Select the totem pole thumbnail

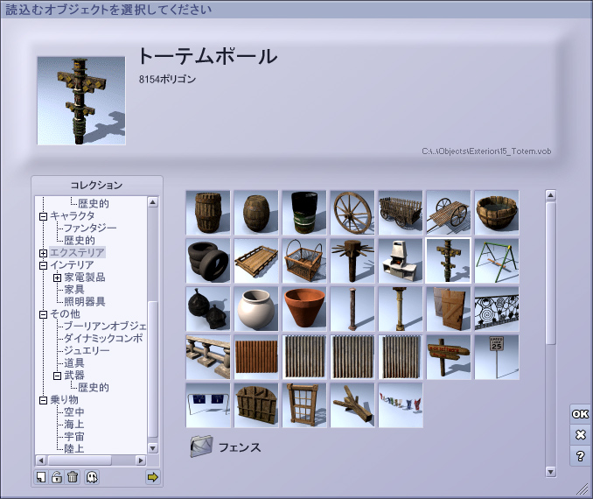click(x=449, y=261)
